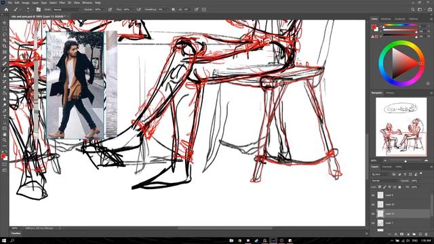This screenshot has width=434, height=244.
Task: Switch to the Channels tab
Action: (387, 167)
